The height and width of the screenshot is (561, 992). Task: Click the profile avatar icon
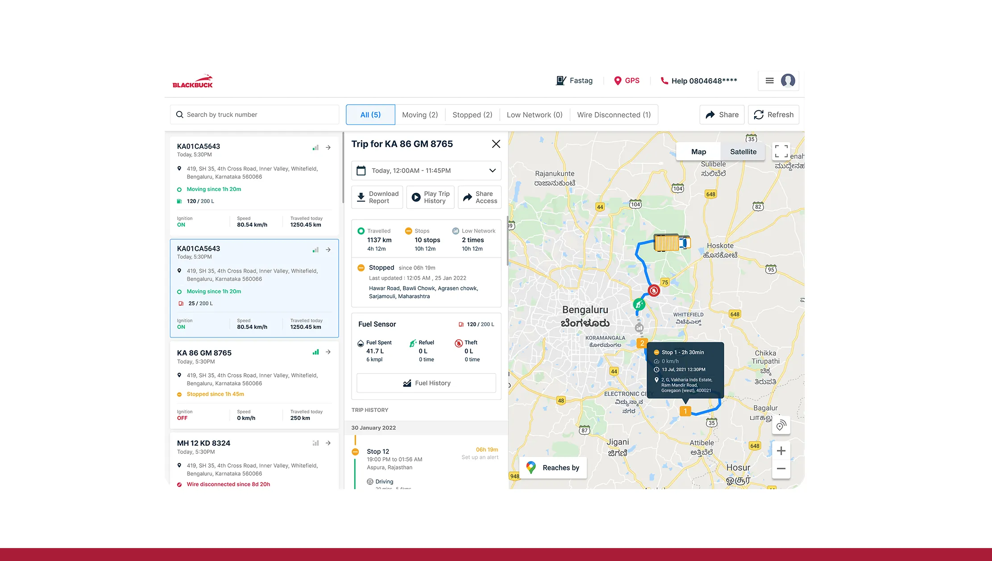[x=788, y=81]
